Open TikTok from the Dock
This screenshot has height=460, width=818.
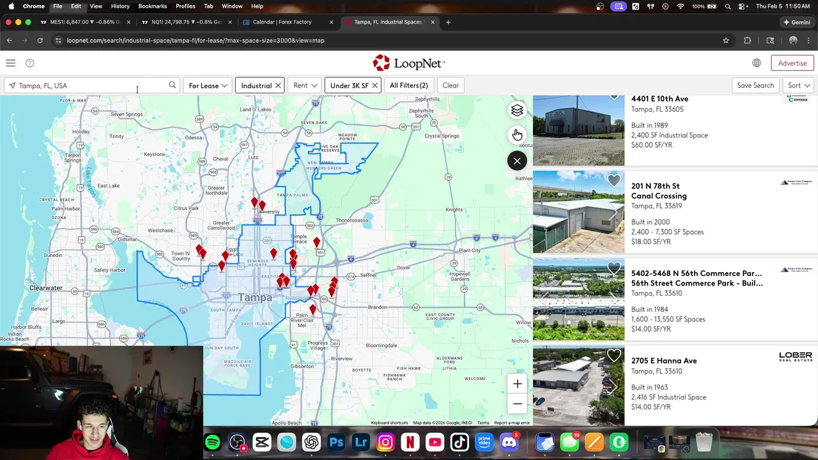(x=459, y=442)
